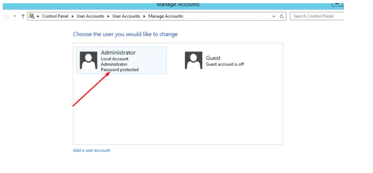
Task: Expand the arrow after Control Panel breadcrumb
Action: [x=73, y=16]
